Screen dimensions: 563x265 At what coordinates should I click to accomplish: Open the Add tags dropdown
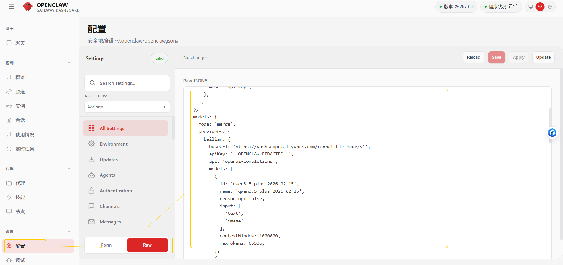[127, 107]
